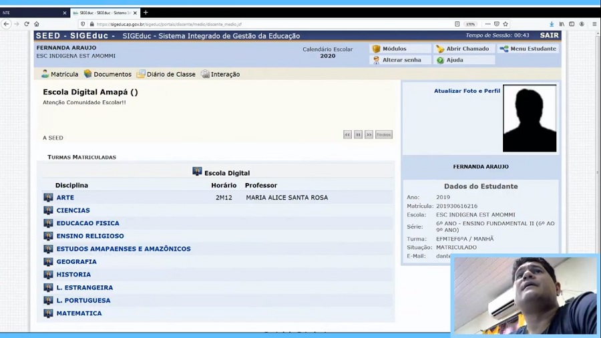Click the Todas news button

tap(384, 134)
